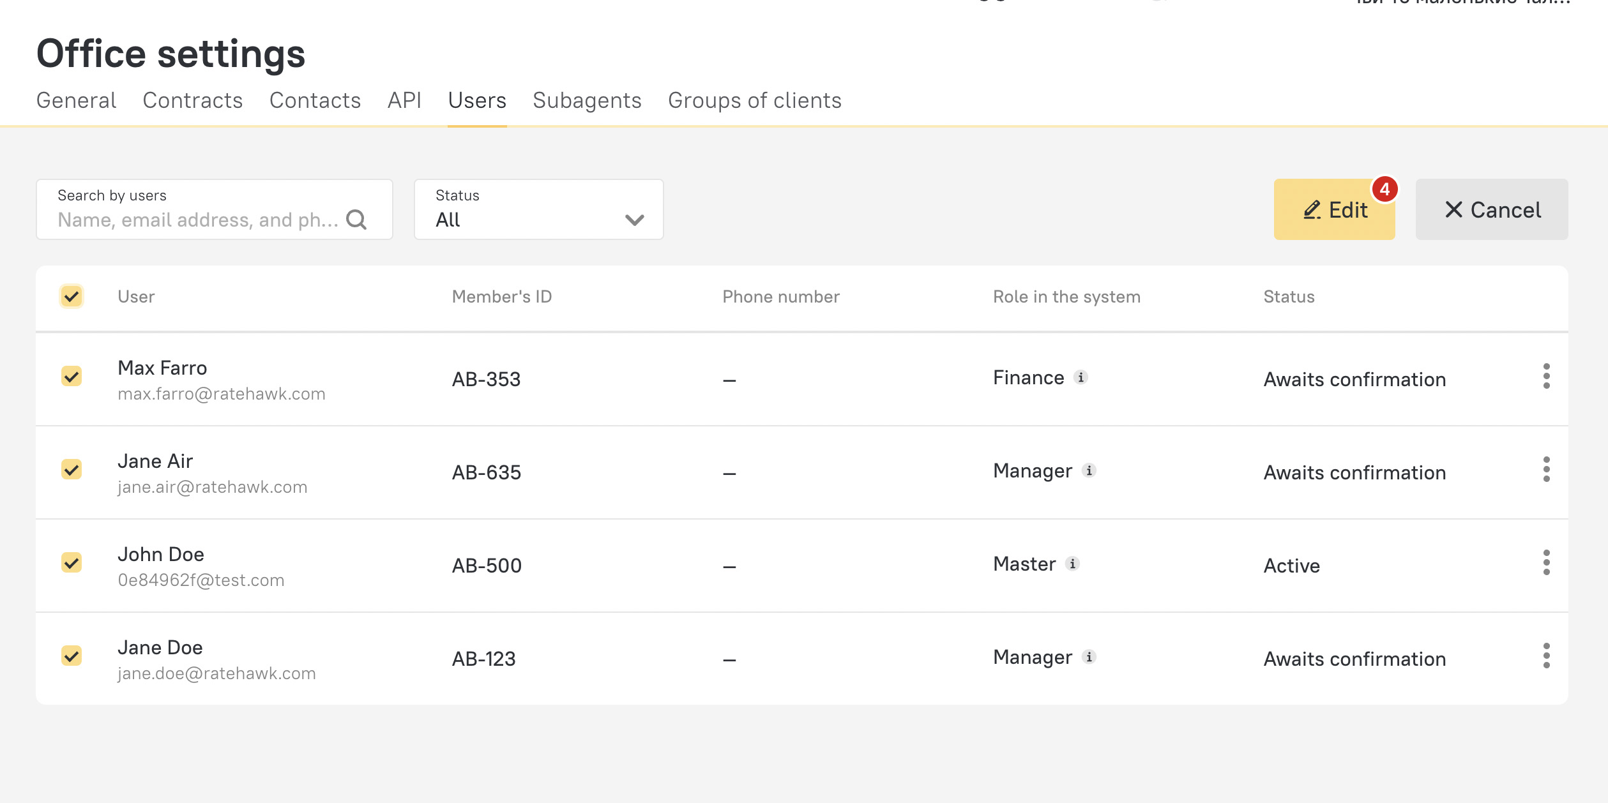Viewport: 1608px width, 803px height.
Task: Deselect Max Farro's checkbox
Action: point(72,377)
